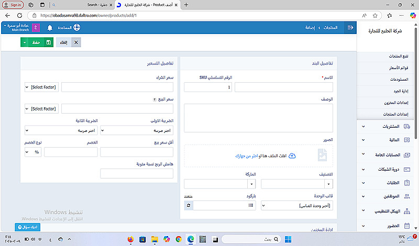Image resolution: width=419 pixels, height=246 pixels.
Task: Click the الاسم name input field
Action: click(x=284, y=87)
